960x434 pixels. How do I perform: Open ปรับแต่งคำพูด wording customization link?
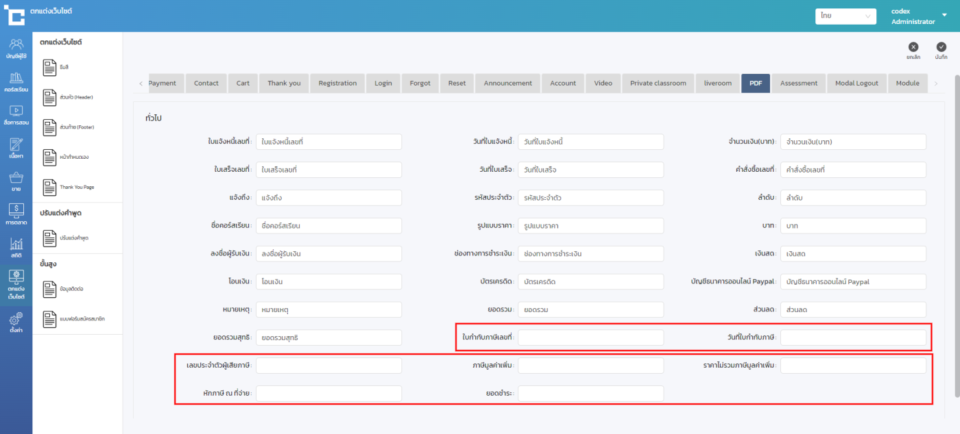[x=67, y=238]
